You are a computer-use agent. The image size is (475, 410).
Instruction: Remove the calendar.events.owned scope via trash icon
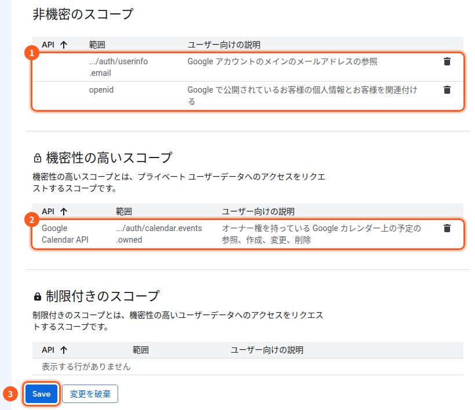pyautogui.click(x=447, y=228)
